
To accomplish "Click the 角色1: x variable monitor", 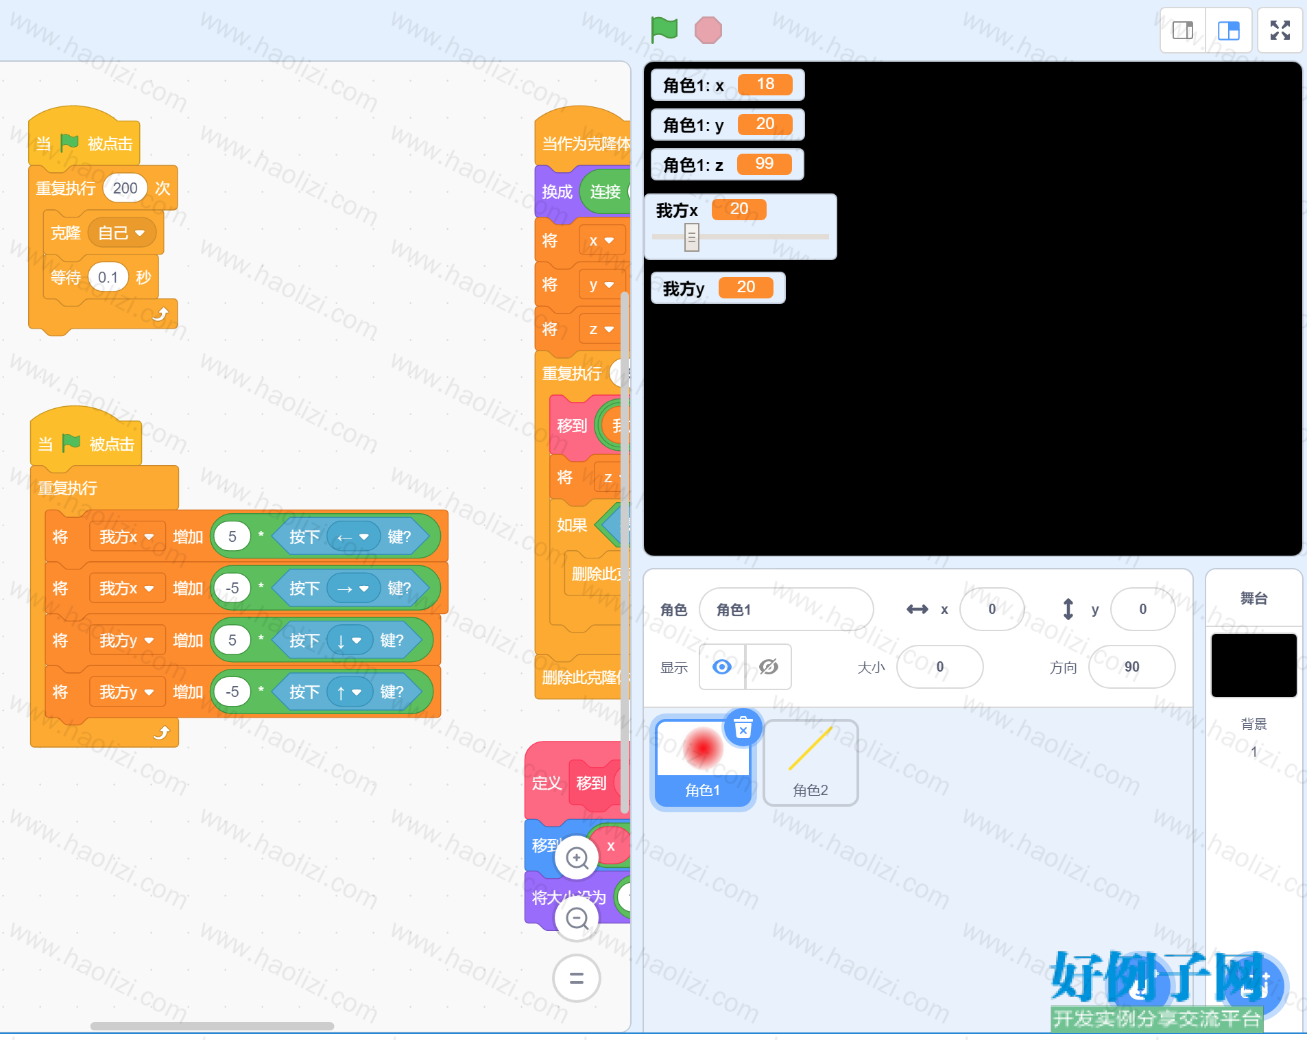I will pyautogui.click(x=728, y=85).
